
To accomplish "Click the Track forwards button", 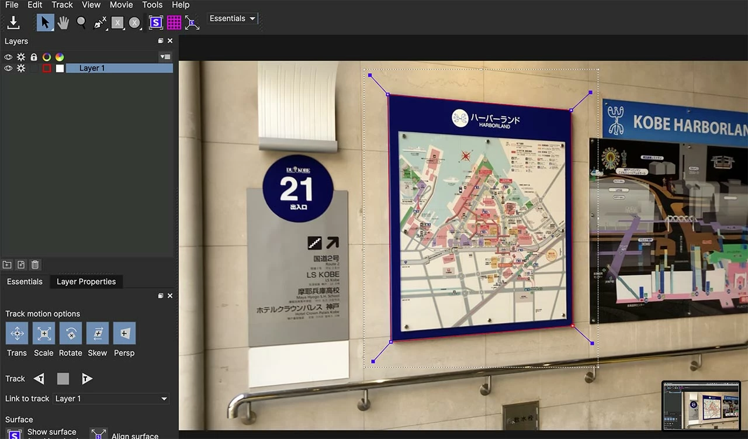I will pyautogui.click(x=86, y=379).
